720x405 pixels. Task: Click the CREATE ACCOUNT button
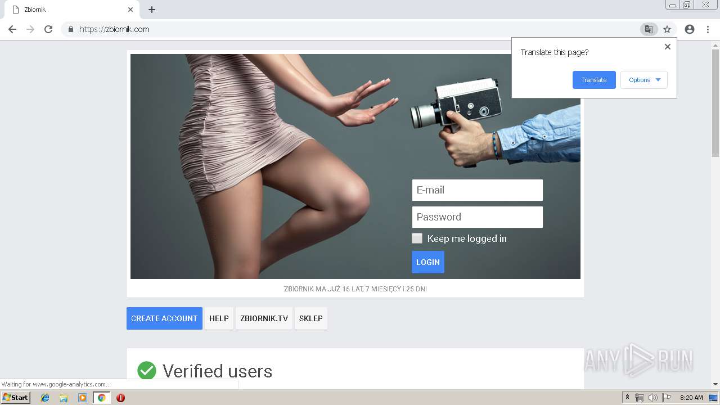pyautogui.click(x=164, y=318)
